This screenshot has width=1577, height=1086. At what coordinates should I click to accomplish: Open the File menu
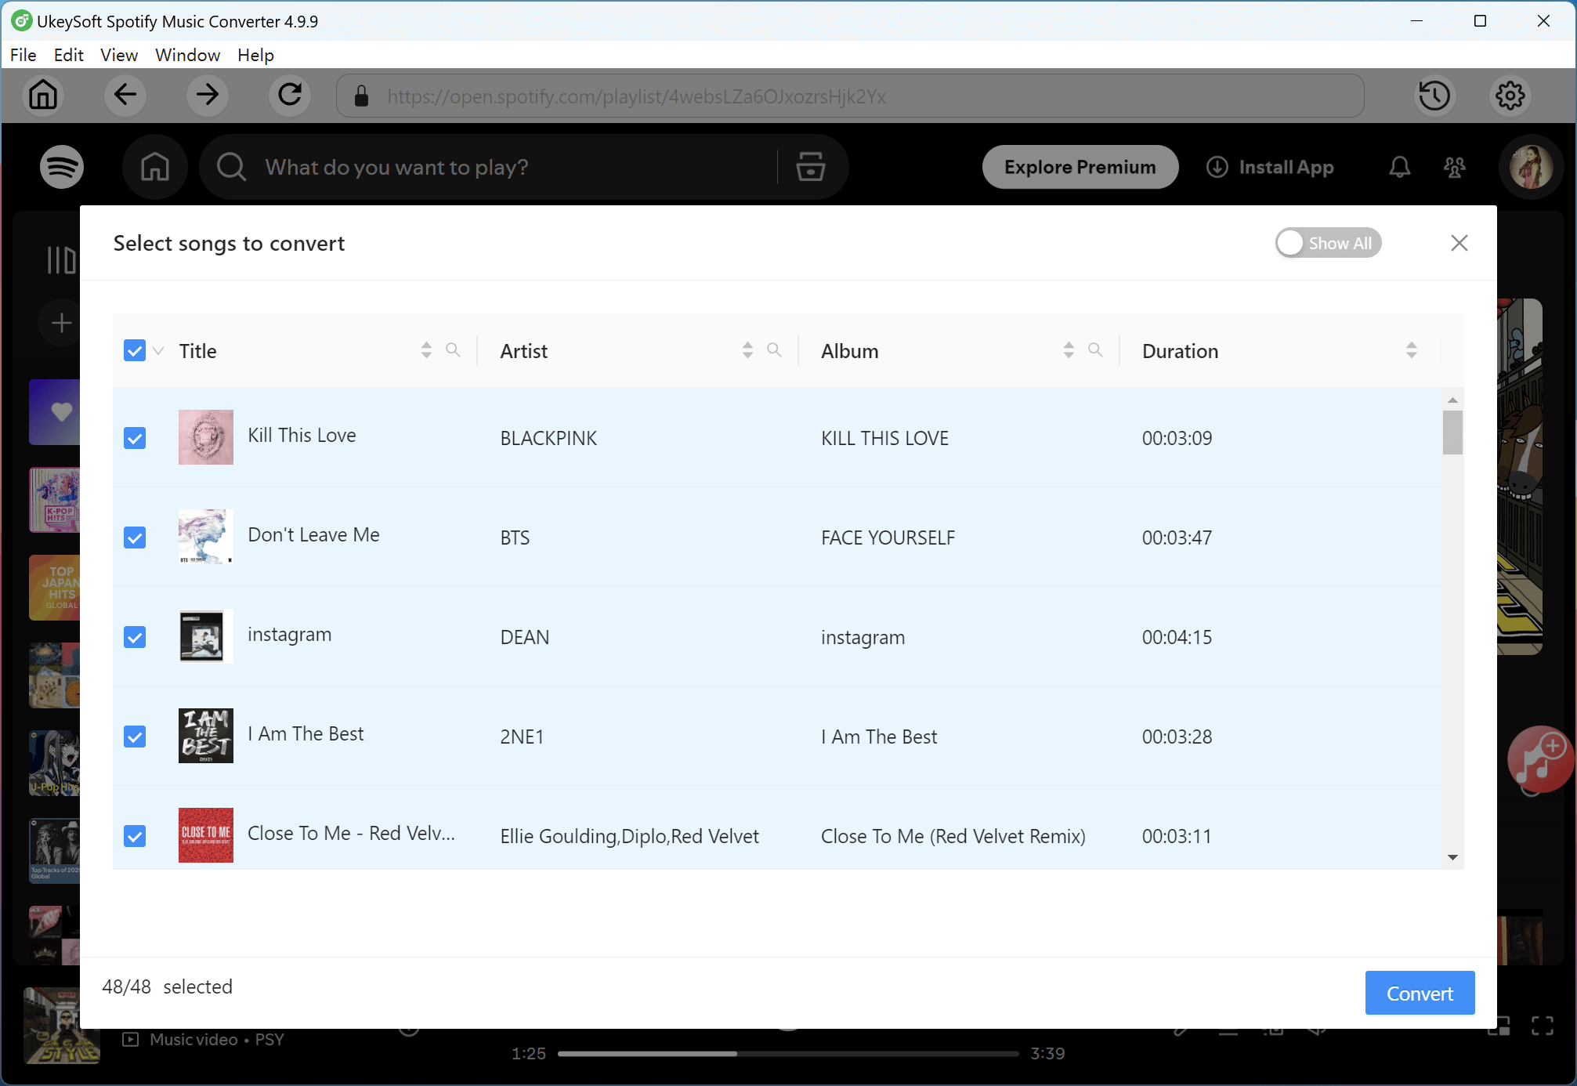coord(24,55)
